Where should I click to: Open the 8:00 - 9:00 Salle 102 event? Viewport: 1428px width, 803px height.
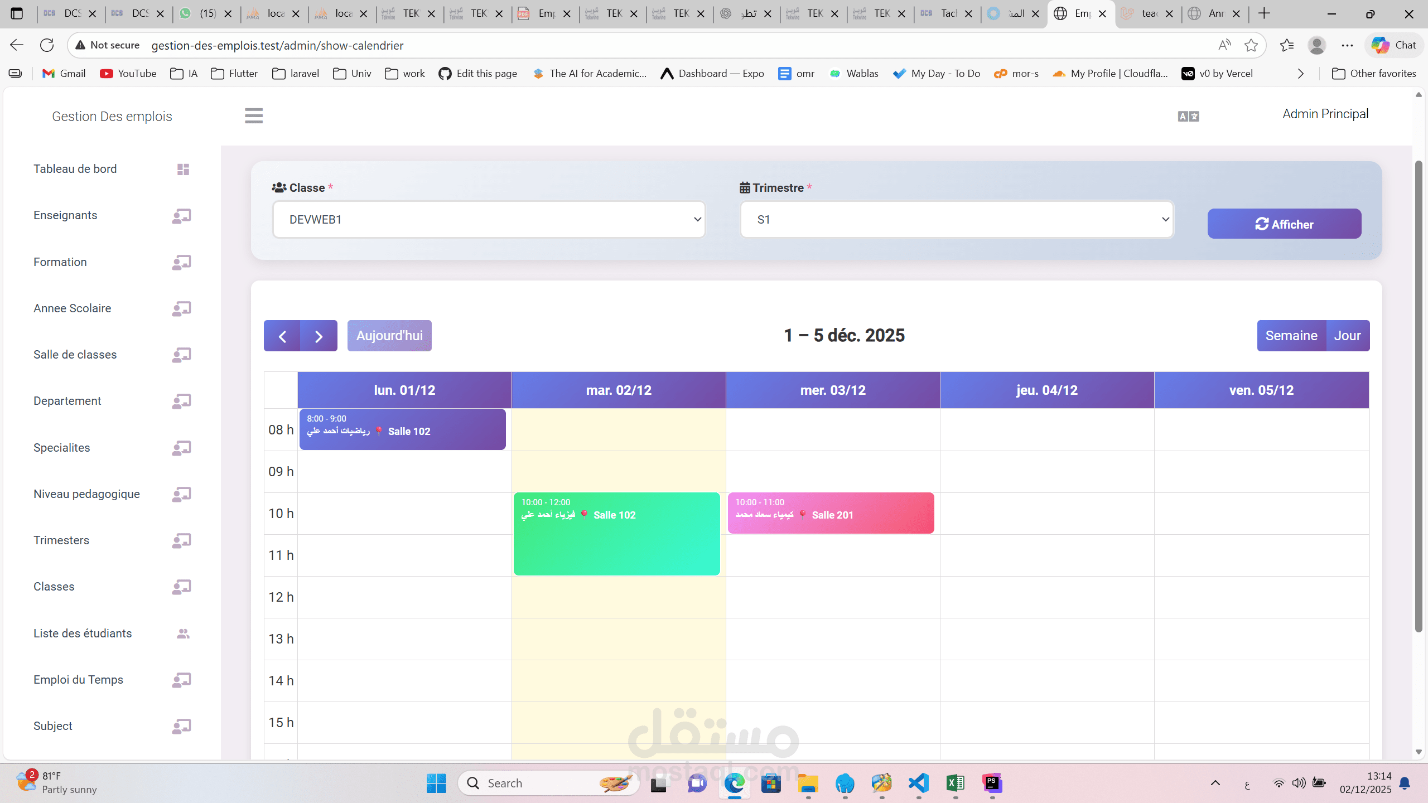pyautogui.click(x=403, y=429)
